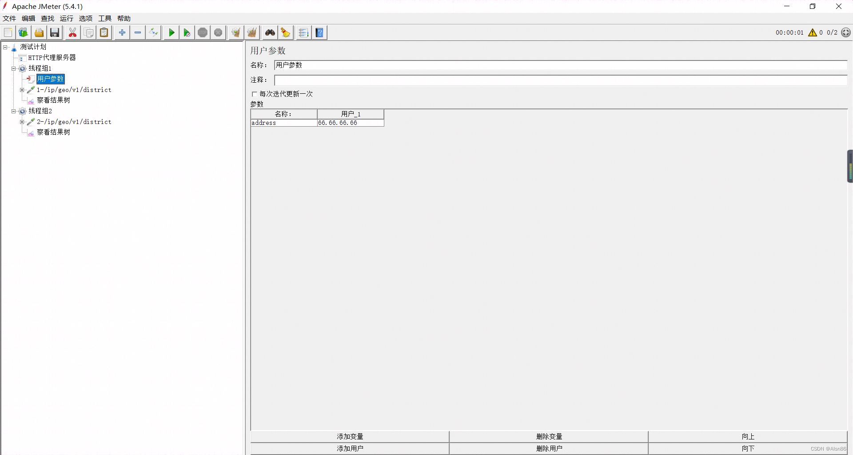Viewport: 853px width, 455px height.
Task: Select the 2-/ip/geo/v1/district tree item
Action: (74, 122)
